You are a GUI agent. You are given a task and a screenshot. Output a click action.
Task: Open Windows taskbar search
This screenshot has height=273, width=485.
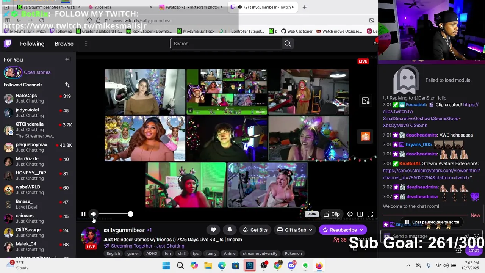coord(180,265)
